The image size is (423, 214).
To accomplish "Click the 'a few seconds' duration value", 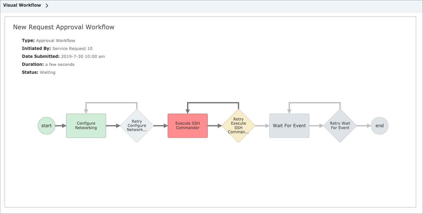I will [60, 64].
